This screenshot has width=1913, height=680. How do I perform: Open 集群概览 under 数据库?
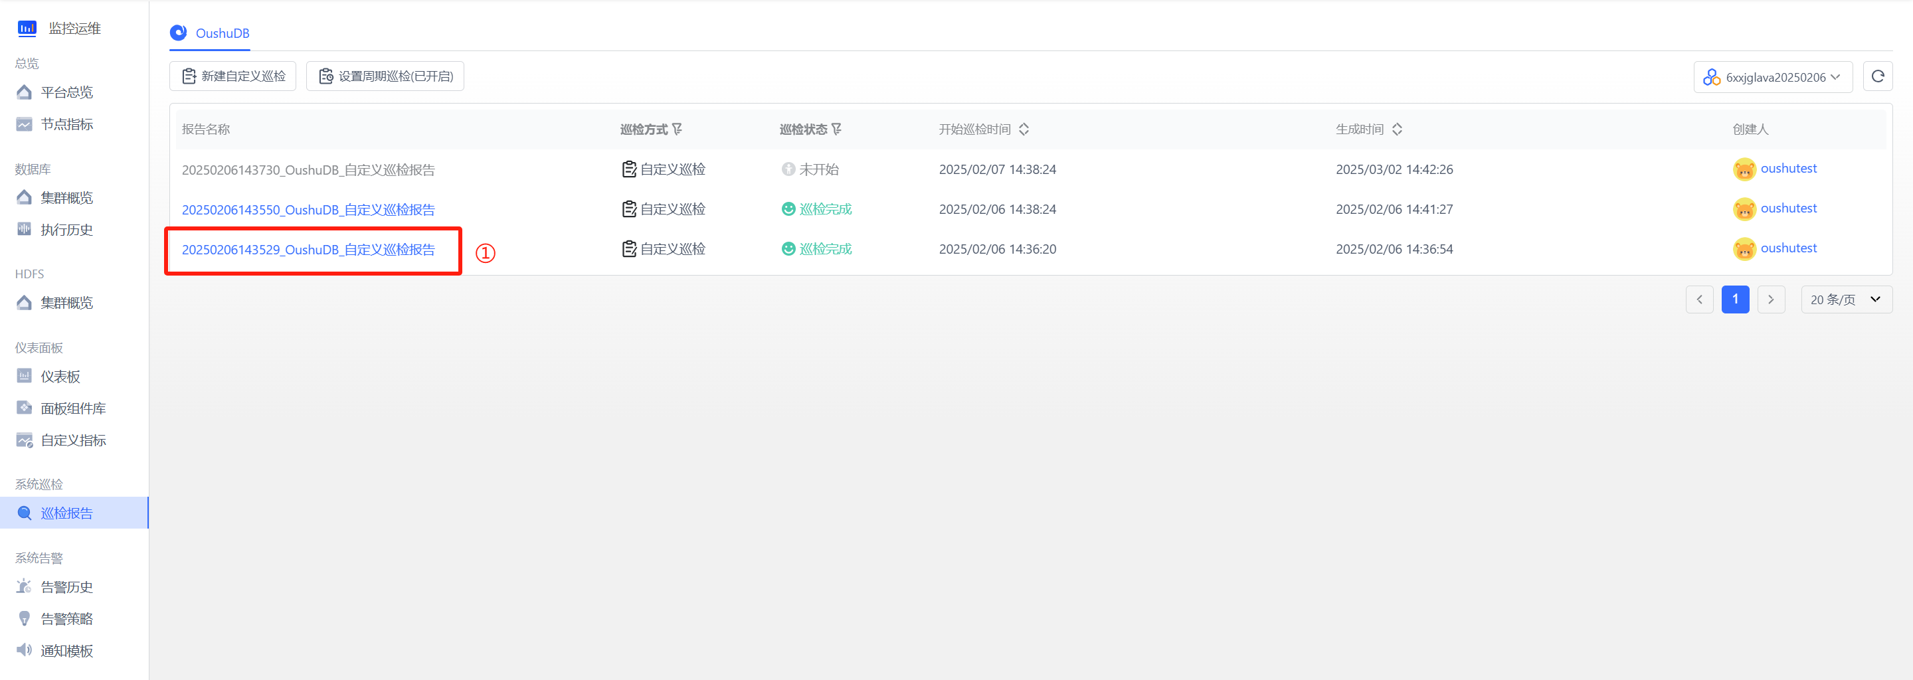[x=67, y=197]
